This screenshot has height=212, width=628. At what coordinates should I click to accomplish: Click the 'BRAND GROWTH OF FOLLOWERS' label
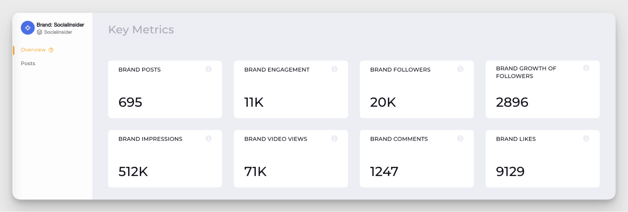(526, 72)
